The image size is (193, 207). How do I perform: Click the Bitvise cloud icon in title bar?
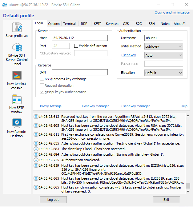[5, 5]
